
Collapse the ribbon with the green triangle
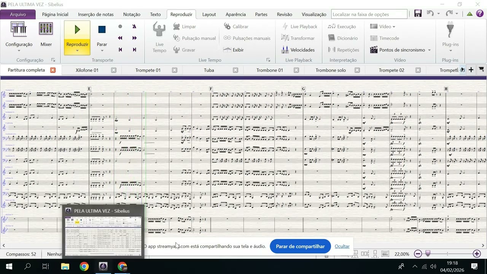[x=470, y=14]
